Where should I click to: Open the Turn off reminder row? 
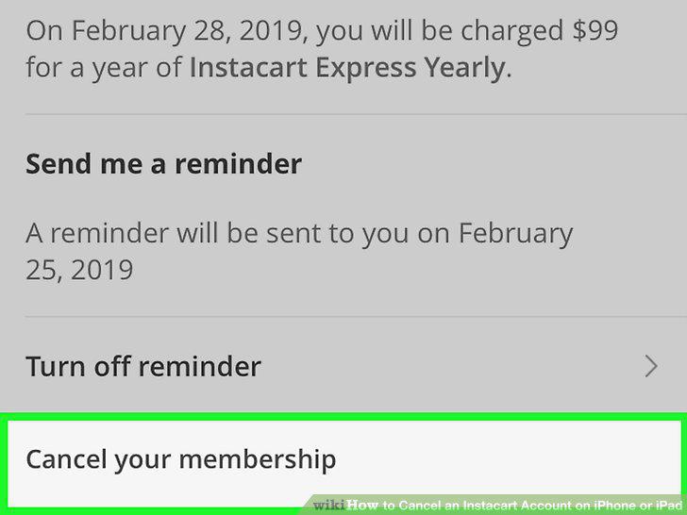point(343,366)
